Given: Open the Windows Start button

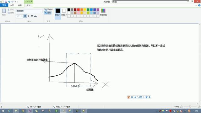Looking at the screenshot, I should point(3,111).
